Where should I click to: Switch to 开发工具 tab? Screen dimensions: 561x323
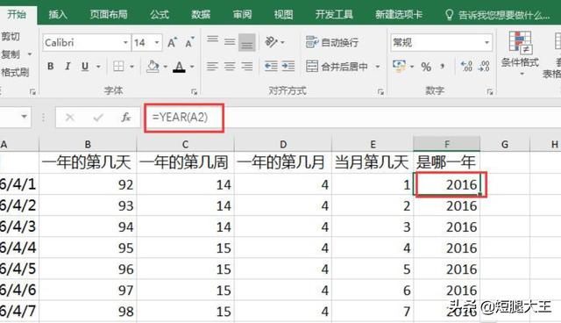click(x=334, y=14)
